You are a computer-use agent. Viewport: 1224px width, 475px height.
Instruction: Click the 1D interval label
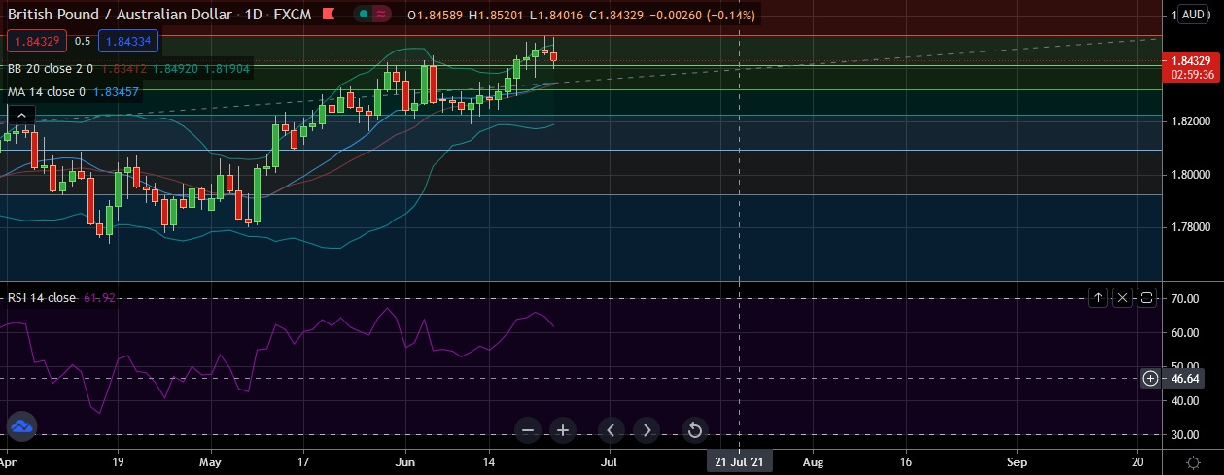255,15
